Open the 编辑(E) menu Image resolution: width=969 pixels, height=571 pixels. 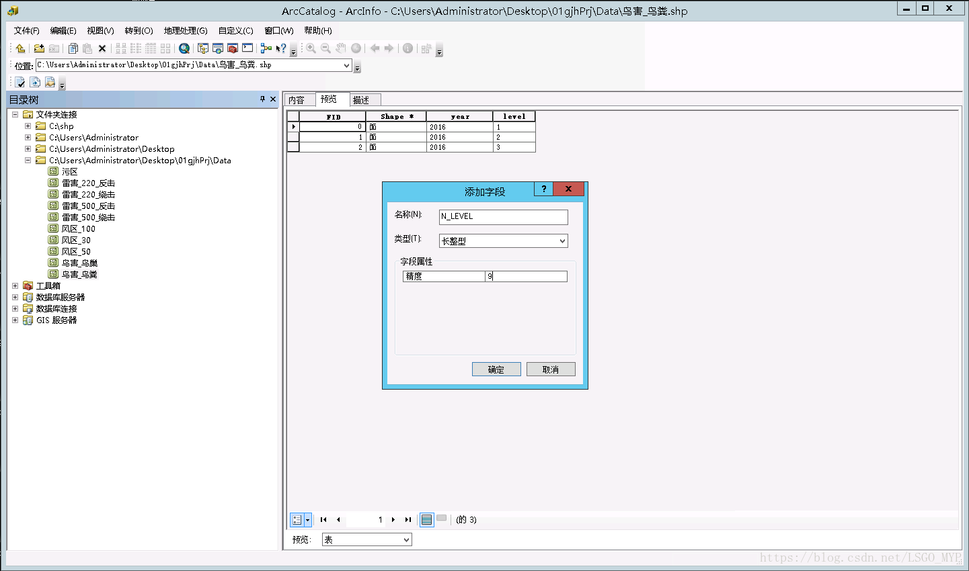(63, 30)
